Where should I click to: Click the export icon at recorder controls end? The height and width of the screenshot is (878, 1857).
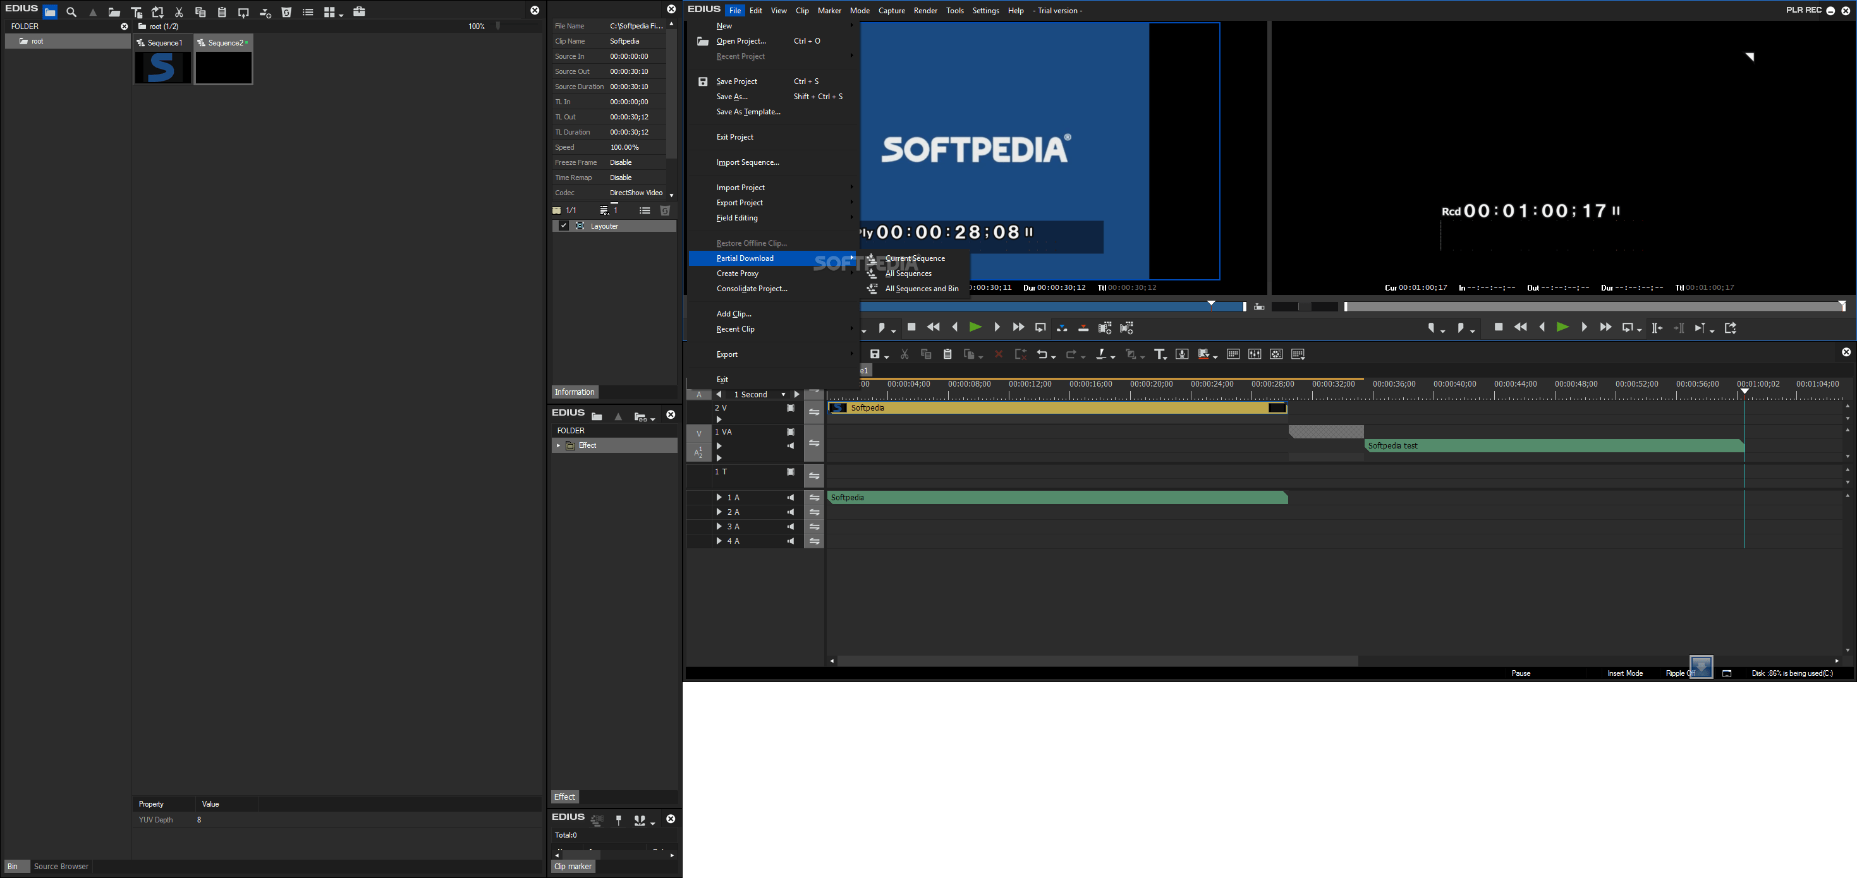tap(1730, 328)
